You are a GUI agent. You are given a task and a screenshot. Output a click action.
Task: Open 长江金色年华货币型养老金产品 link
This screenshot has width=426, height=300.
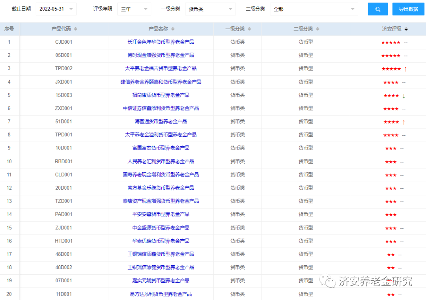tap(161, 42)
